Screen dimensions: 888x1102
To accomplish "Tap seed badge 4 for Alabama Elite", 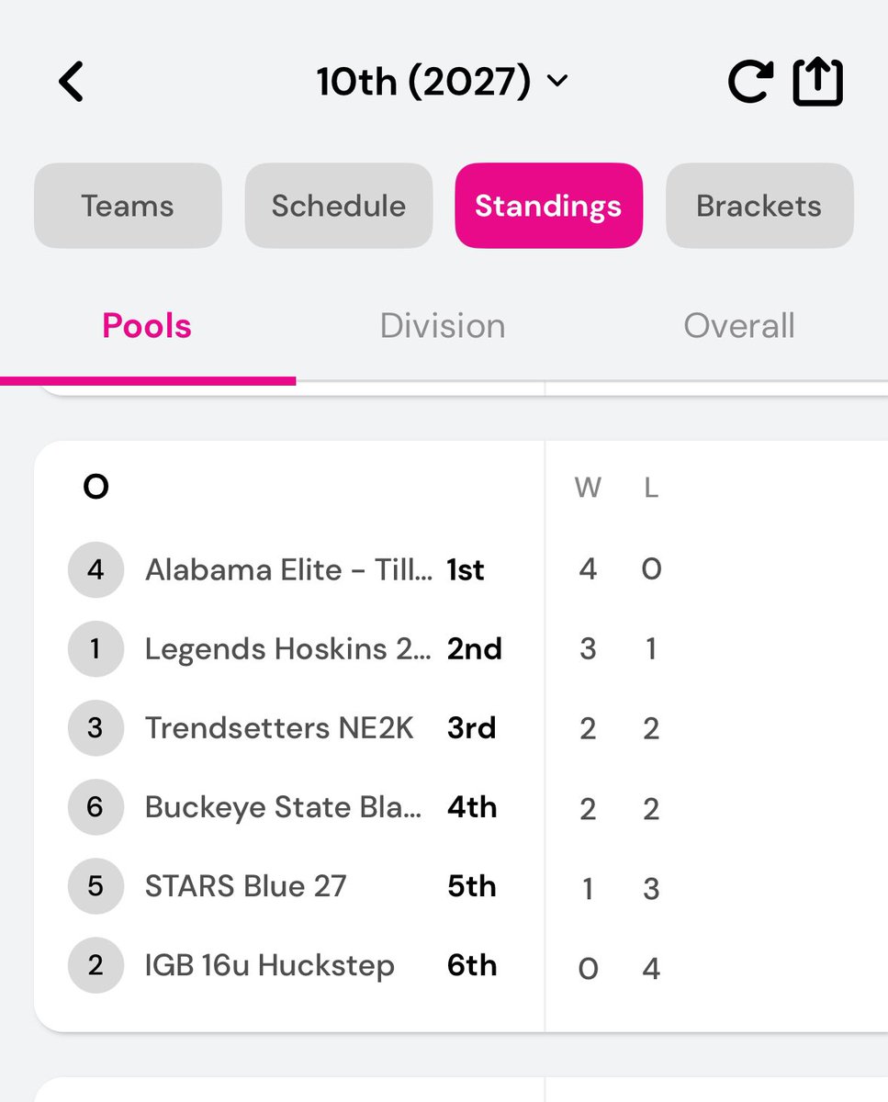I will pos(96,570).
